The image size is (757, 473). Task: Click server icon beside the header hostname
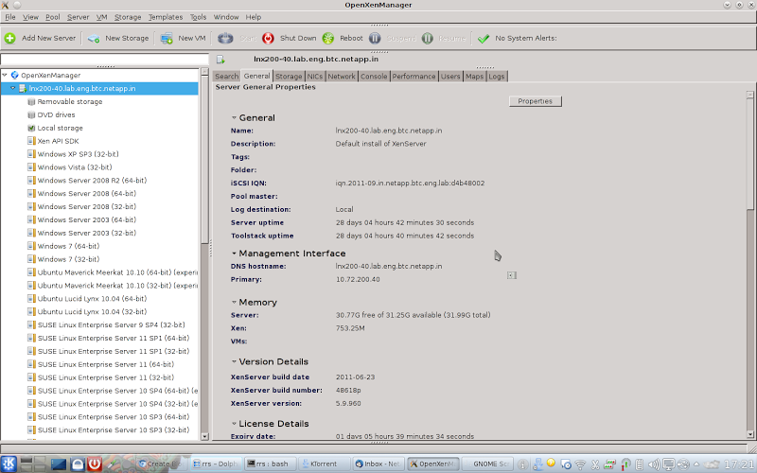[220, 60]
